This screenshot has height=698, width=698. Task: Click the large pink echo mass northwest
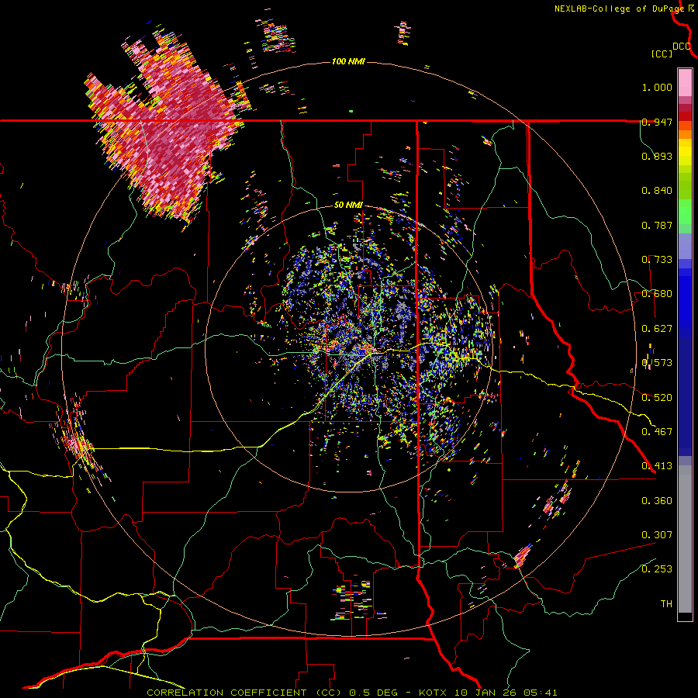tap(167, 129)
